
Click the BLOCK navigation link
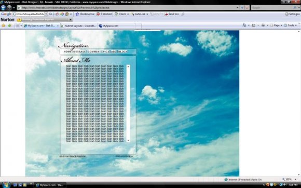122,51
